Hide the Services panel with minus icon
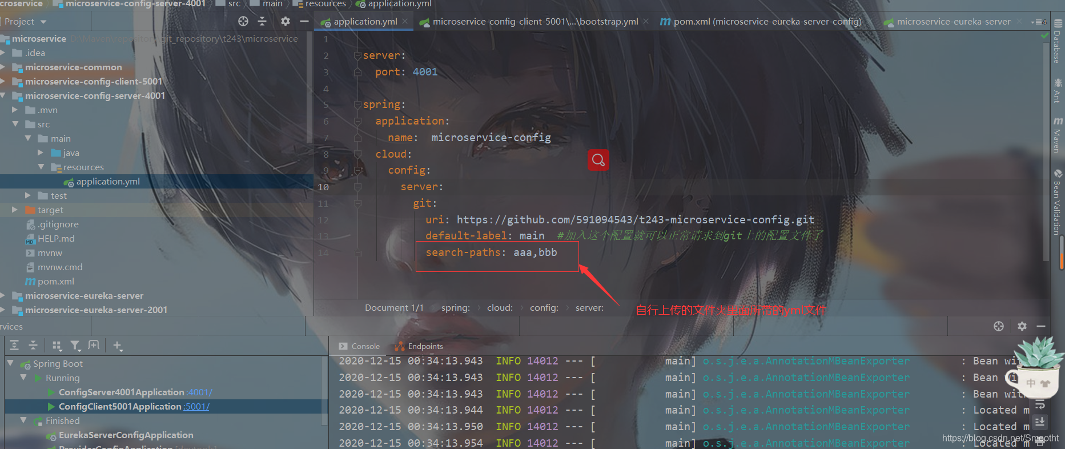 coord(1041,326)
